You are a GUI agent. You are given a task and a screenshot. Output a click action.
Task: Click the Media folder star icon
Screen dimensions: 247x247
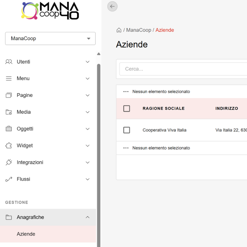tap(9, 112)
